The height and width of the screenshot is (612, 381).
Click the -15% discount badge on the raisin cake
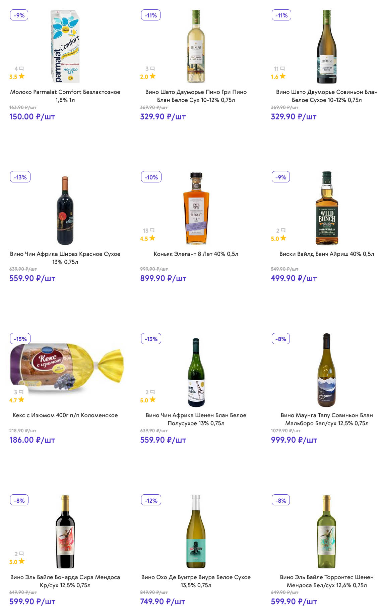pos(20,339)
